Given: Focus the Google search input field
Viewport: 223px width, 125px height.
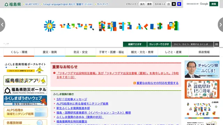Looking at the screenshot, I should [197, 4].
